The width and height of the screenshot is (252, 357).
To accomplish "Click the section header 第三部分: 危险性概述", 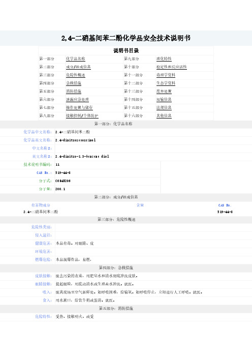I will tap(116, 220).
